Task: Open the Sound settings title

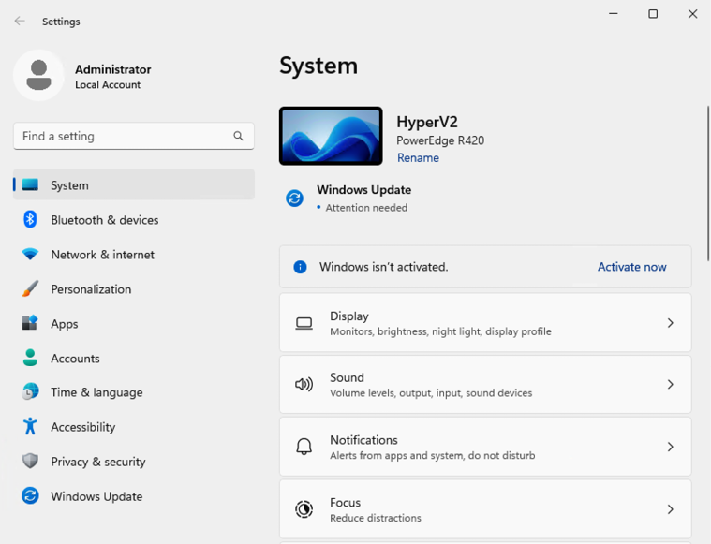Action: (347, 377)
